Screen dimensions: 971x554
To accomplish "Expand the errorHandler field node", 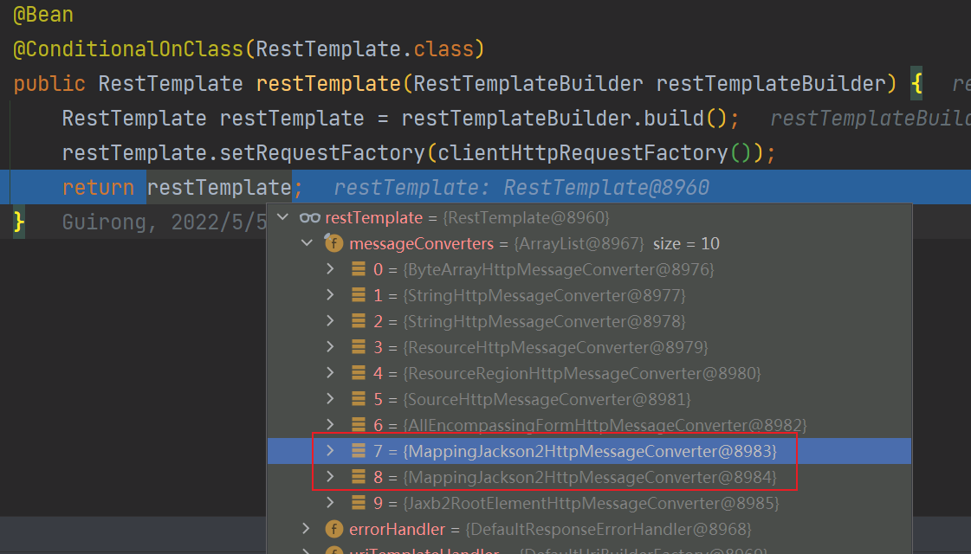I will coord(307,529).
